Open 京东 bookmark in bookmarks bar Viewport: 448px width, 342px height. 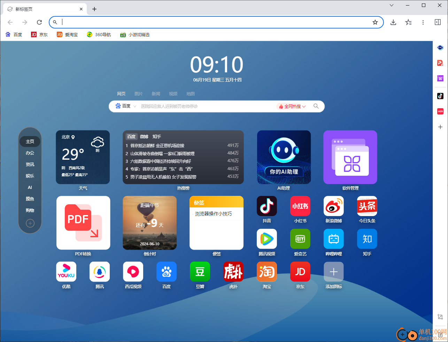pos(39,34)
